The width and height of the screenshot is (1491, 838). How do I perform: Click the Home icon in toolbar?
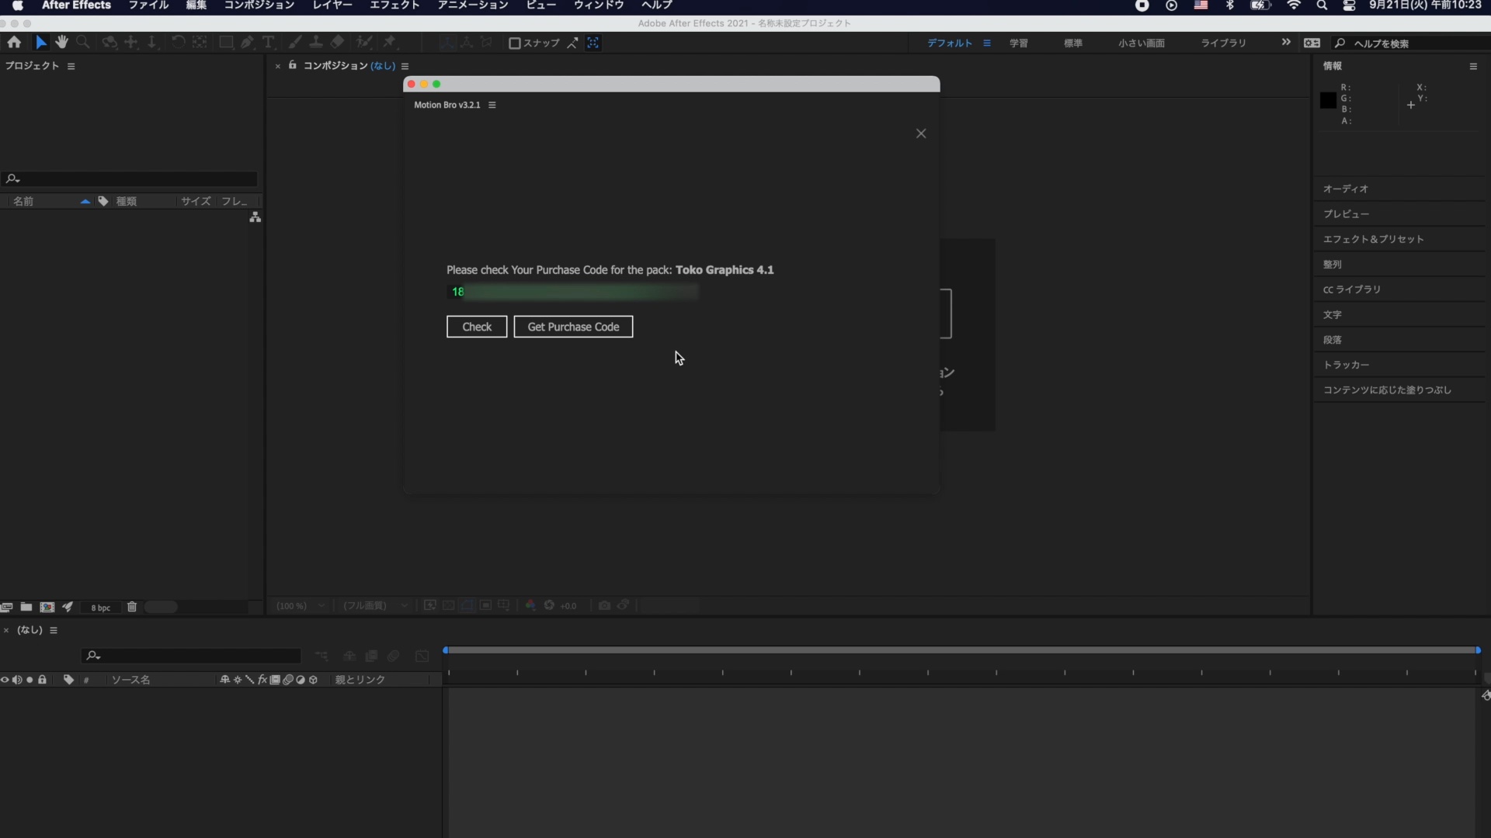[14, 43]
